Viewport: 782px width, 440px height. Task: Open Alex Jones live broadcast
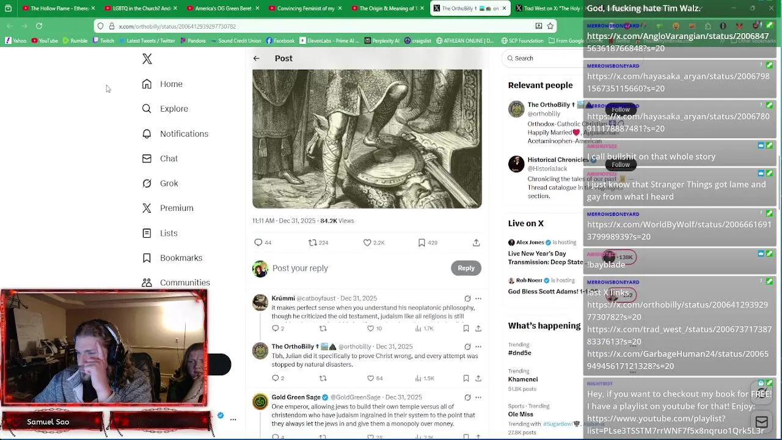(546, 252)
